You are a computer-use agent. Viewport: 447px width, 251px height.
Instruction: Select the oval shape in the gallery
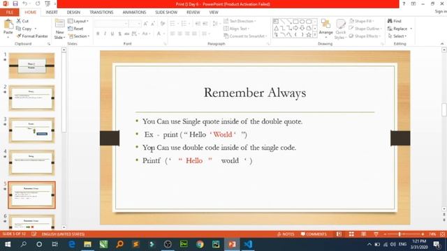tap(302, 22)
